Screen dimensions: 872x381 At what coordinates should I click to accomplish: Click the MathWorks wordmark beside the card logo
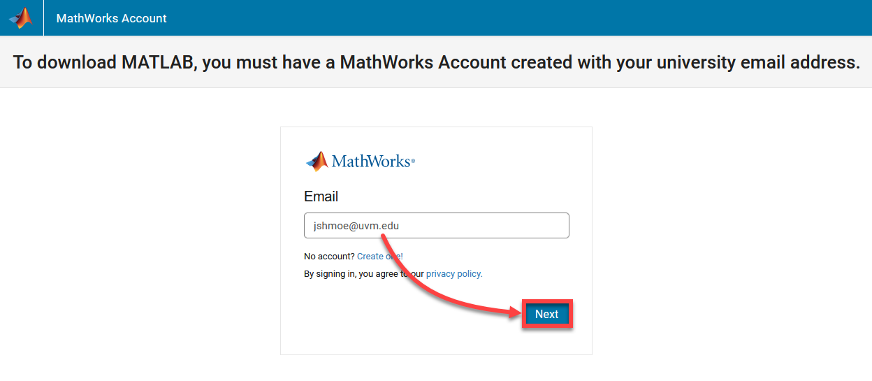pos(370,161)
